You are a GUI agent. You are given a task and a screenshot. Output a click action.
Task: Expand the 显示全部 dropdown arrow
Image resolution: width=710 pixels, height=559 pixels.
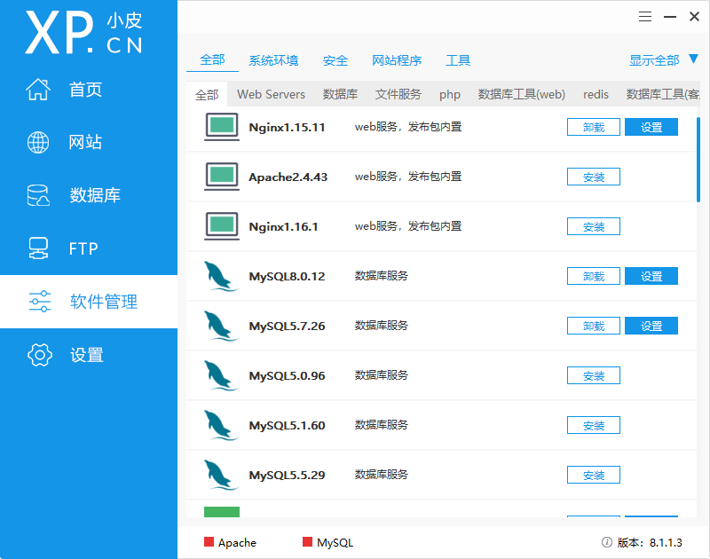(693, 59)
